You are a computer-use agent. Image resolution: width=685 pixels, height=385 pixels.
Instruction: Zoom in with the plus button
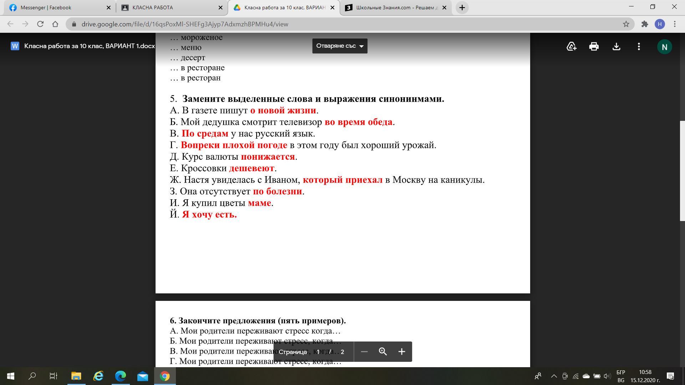click(402, 352)
